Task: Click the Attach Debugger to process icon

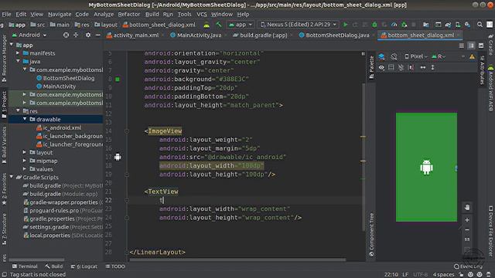Action: click(404, 25)
